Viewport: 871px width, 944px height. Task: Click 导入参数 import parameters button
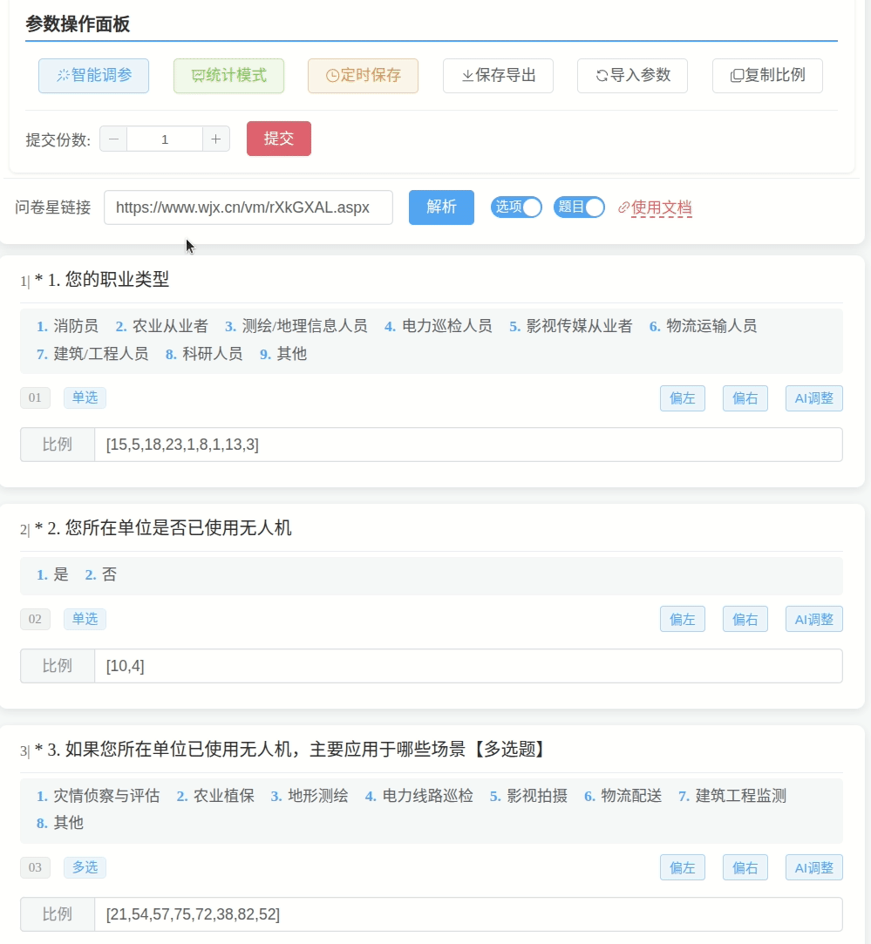632,76
